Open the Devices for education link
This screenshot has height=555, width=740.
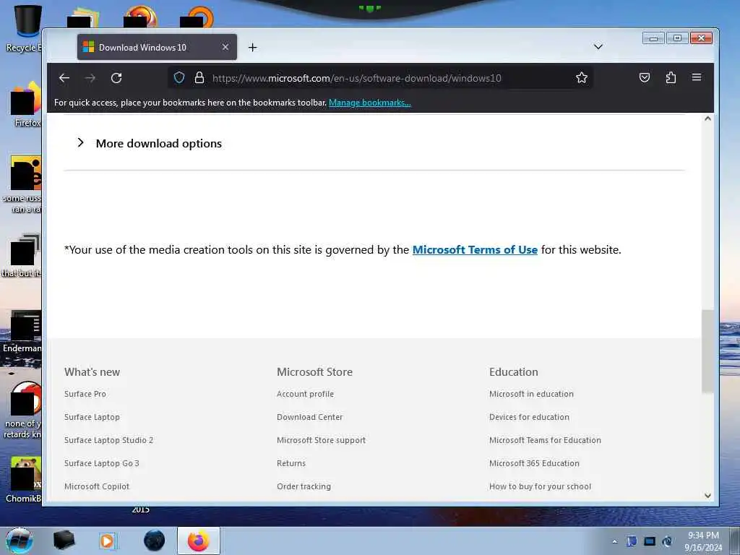point(529,417)
